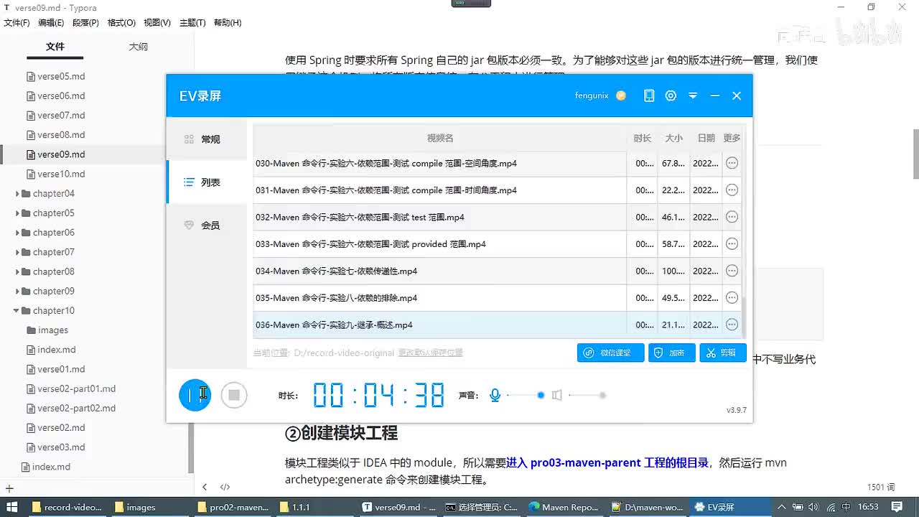Switch Typora sidebar to 文件 tab
Screen dimensions: 919x517
pos(55,47)
